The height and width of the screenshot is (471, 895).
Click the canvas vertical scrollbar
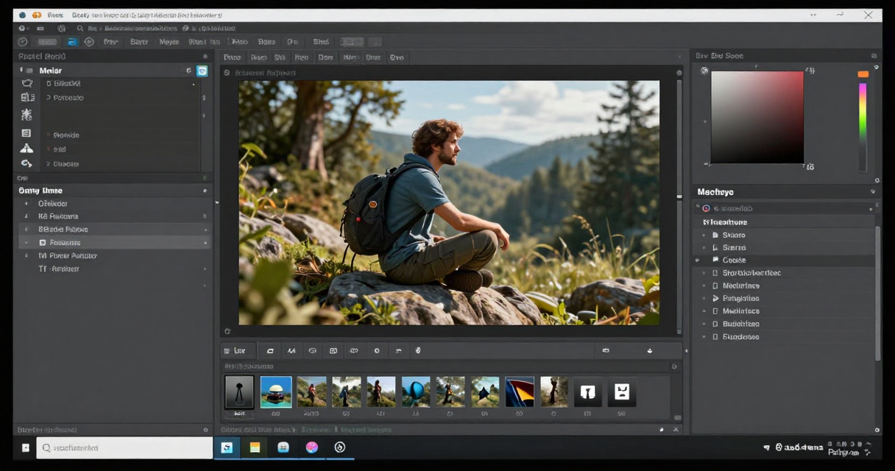679,206
